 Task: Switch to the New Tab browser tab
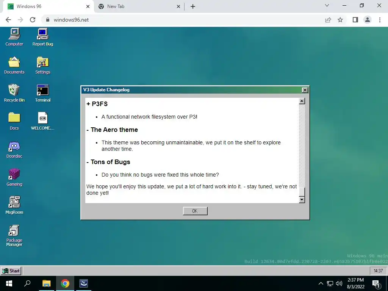coord(139,6)
